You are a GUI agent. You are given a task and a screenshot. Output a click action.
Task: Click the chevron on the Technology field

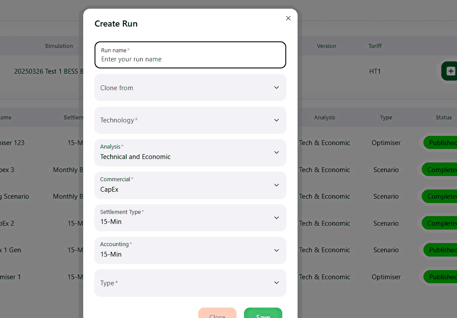click(276, 120)
